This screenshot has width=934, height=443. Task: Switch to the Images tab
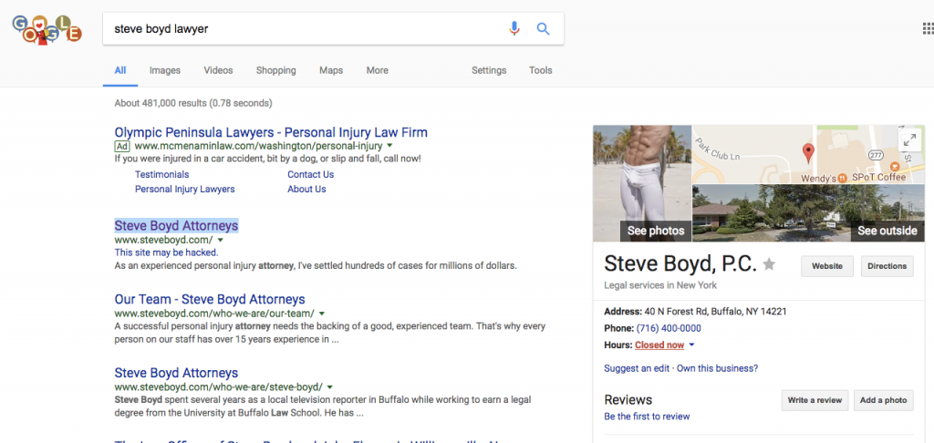[165, 70]
